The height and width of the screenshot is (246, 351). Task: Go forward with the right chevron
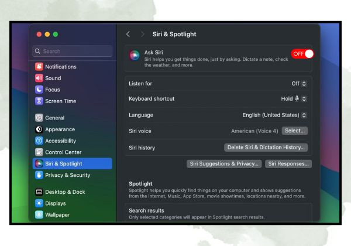(142, 34)
